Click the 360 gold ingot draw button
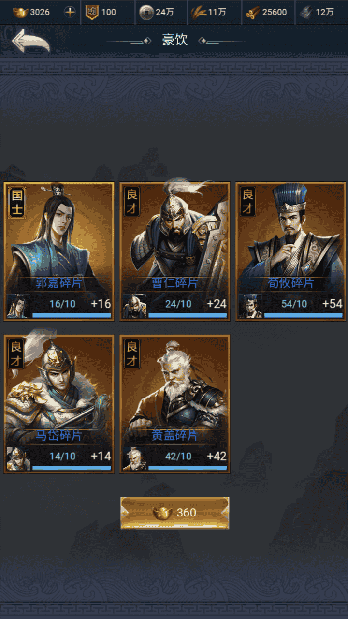The height and width of the screenshot is (619, 348). (174, 513)
